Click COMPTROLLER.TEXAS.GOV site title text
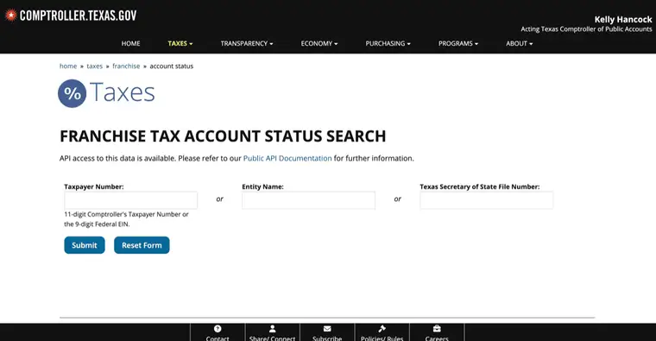The width and height of the screenshot is (656, 341). click(79, 16)
